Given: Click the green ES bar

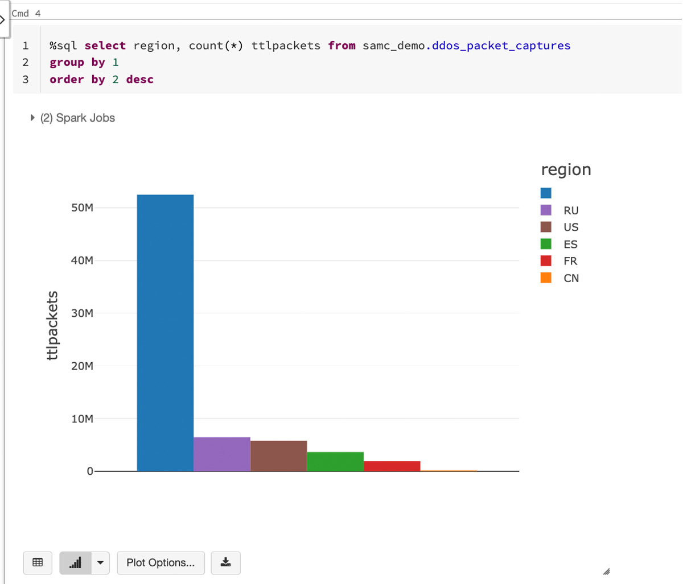Looking at the screenshot, I should (335, 461).
